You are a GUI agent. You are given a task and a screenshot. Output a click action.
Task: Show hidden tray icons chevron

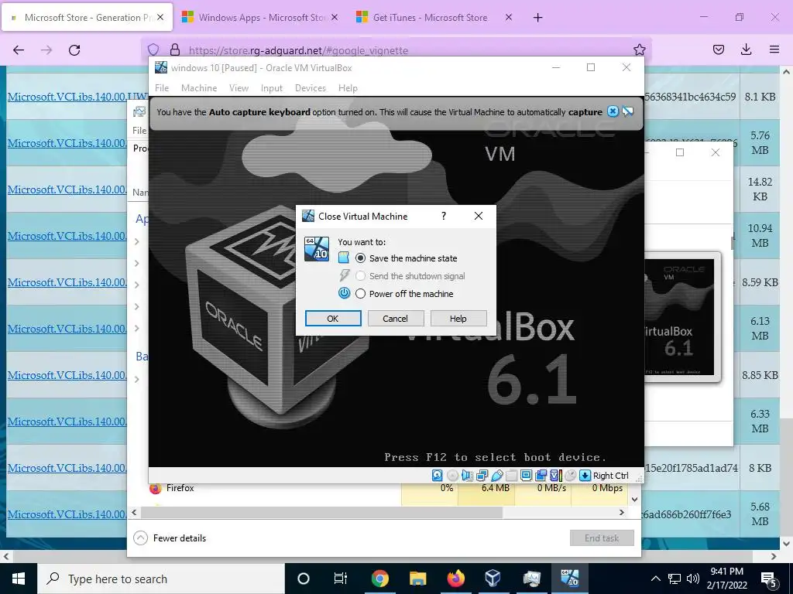[655, 579]
